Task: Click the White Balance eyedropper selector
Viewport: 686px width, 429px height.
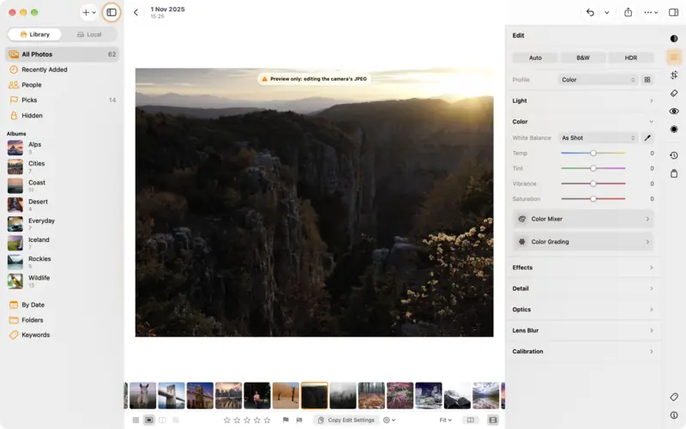Action: click(x=647, y=138)
